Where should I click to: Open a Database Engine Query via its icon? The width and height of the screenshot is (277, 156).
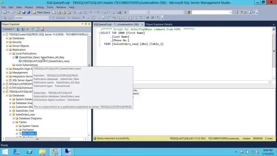point(54,13)
